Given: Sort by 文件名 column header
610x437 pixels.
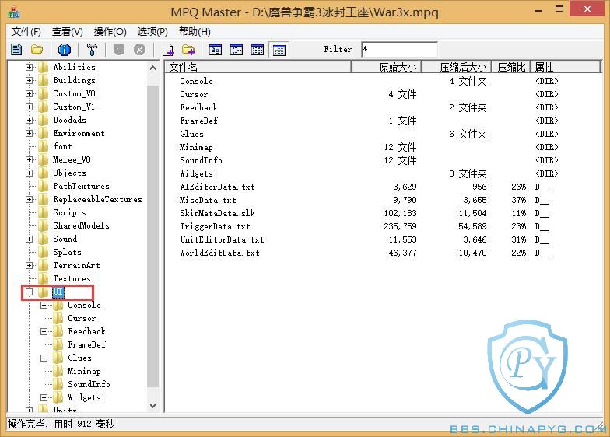Looking at the screenshot, I should (257, 68).
